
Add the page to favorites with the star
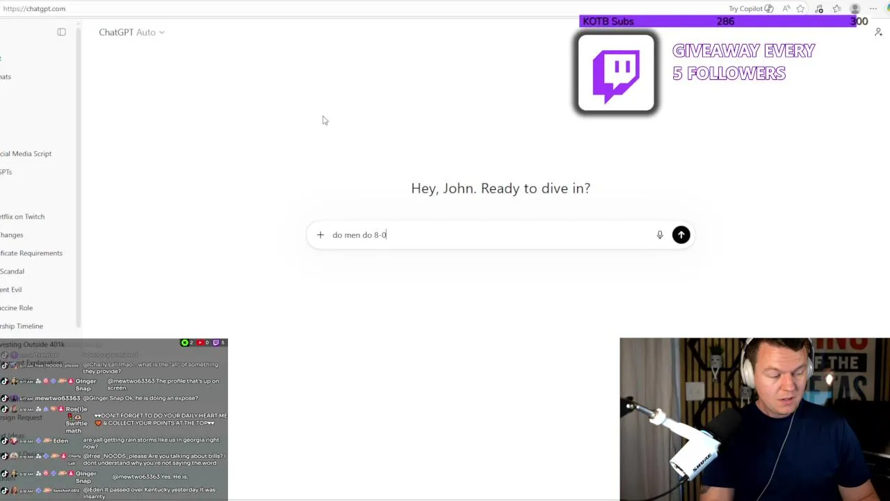pos(801,8)
